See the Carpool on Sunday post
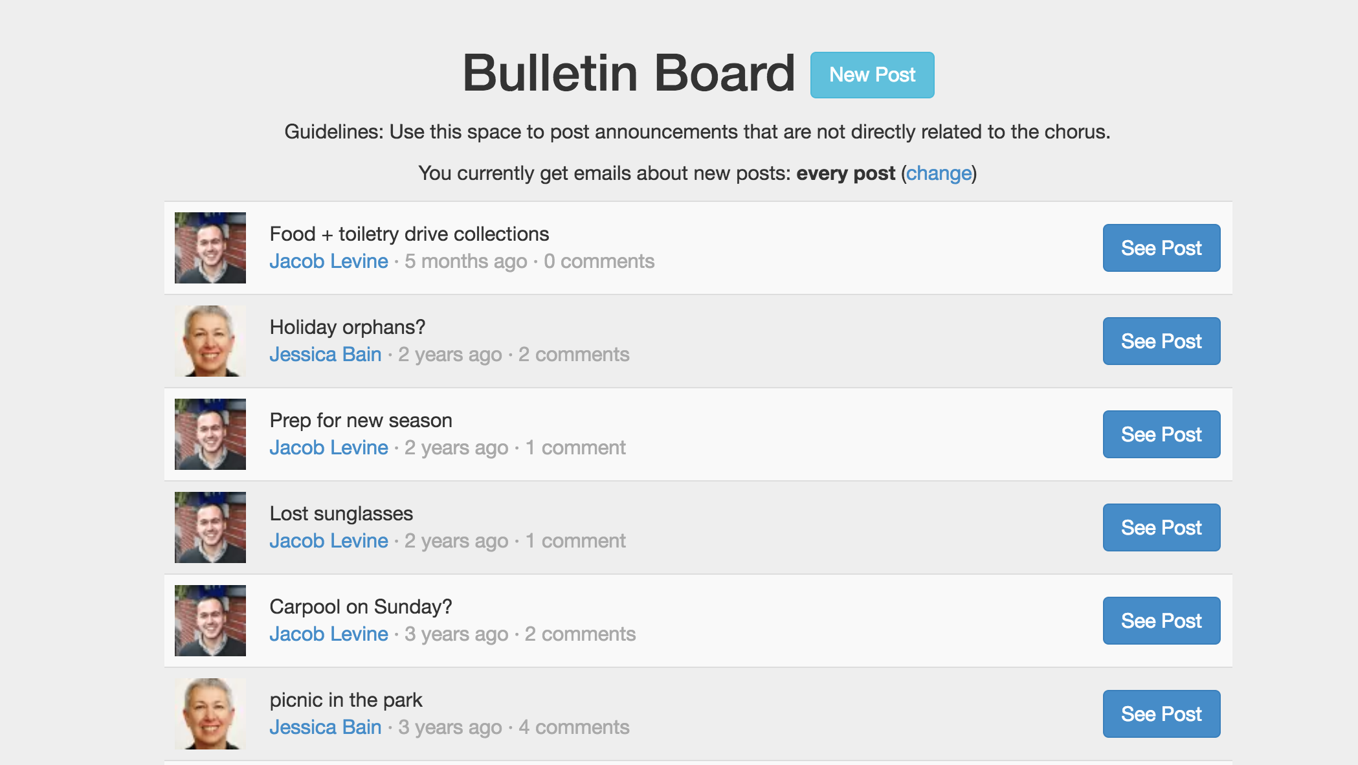This screenshot has height=765, width=1358. 1161,621
